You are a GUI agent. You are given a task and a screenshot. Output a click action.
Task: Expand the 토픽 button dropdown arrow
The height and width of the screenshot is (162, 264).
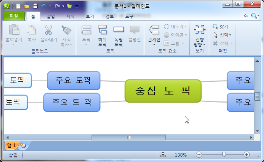[x=86, y=45]
